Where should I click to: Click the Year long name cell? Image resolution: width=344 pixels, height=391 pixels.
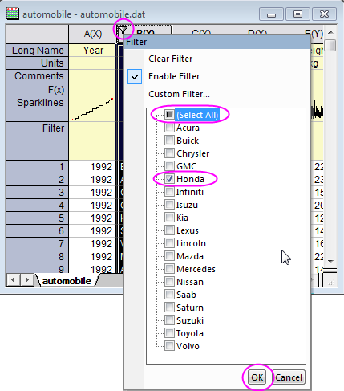coord(92,51)
